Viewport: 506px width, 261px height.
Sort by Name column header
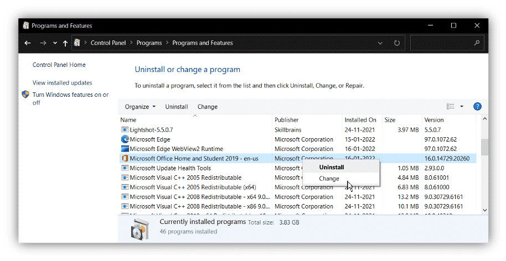tap(128, 120)
